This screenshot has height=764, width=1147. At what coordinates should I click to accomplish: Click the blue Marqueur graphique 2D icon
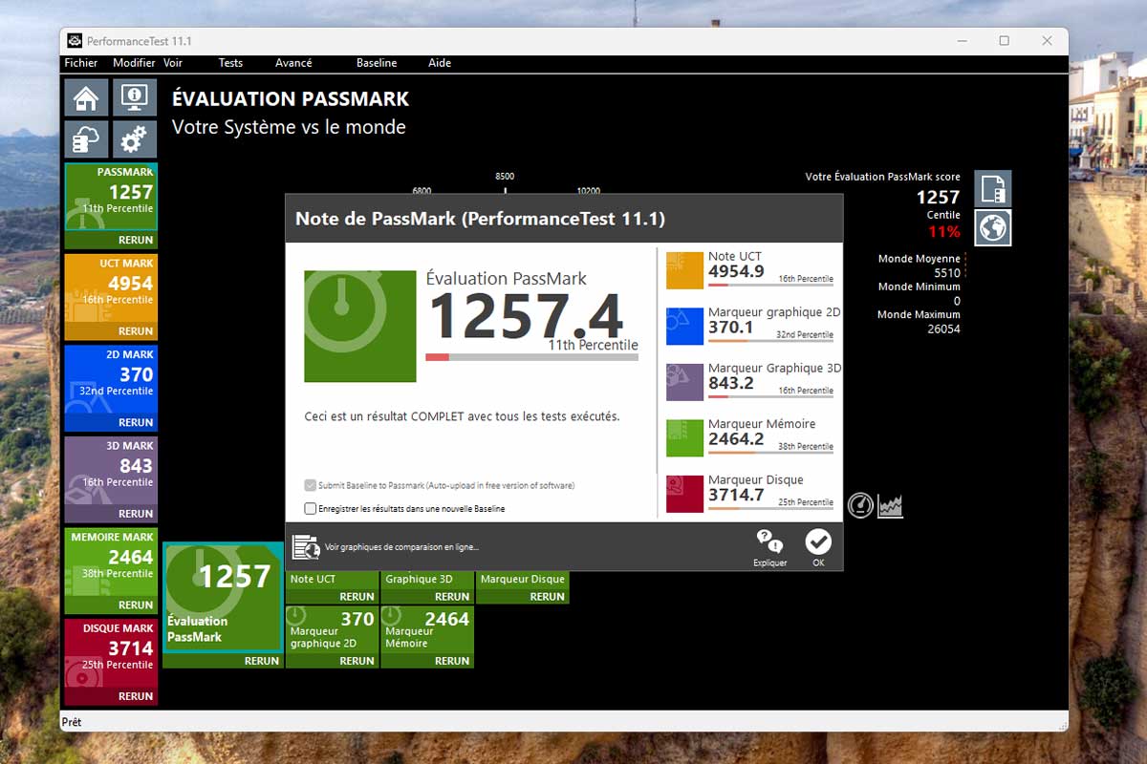click(684, 327)
